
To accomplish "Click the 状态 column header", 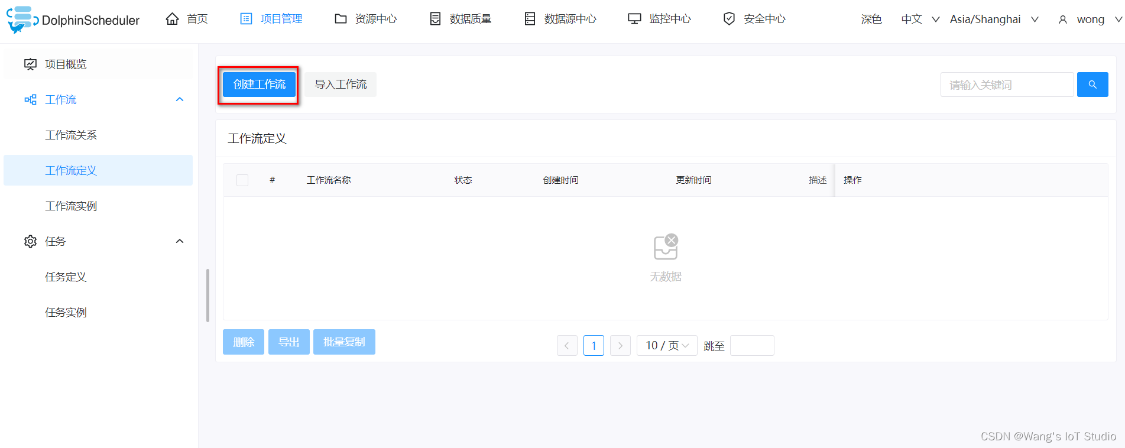I will pyautogui.click(x=463, y=180).
